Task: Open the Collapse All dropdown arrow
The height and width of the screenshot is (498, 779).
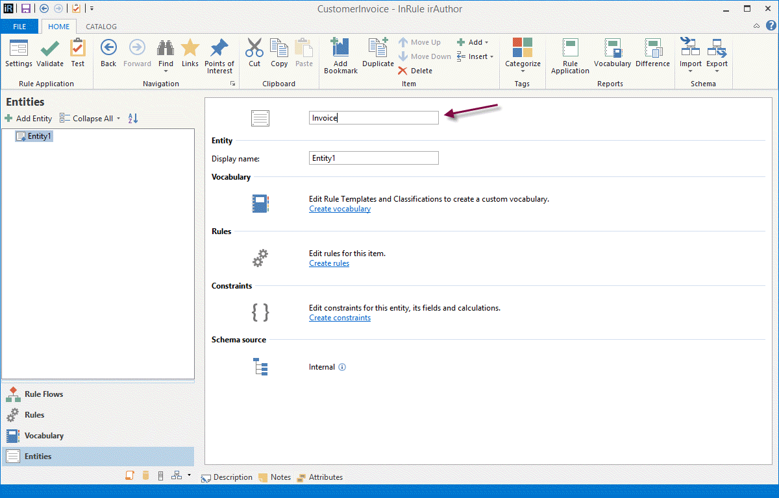Action: (118, 119)
